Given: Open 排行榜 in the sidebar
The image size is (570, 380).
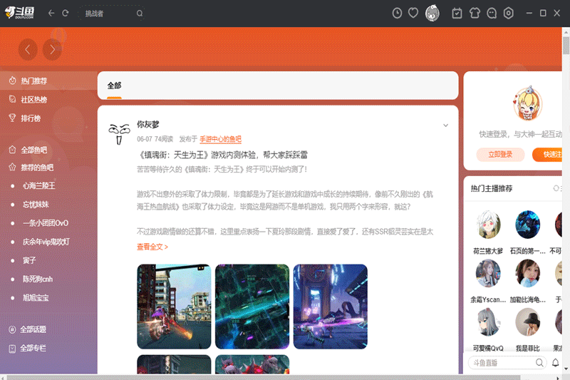Looking at the screenshot, I should (31, 118).
